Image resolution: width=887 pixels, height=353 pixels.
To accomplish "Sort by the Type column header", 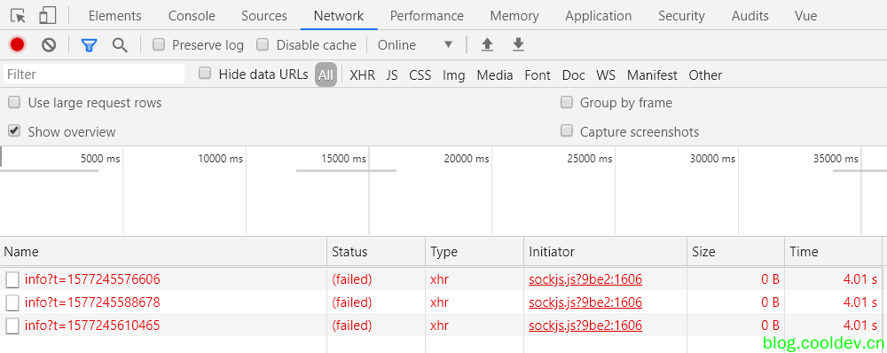I will click(475, 252).
